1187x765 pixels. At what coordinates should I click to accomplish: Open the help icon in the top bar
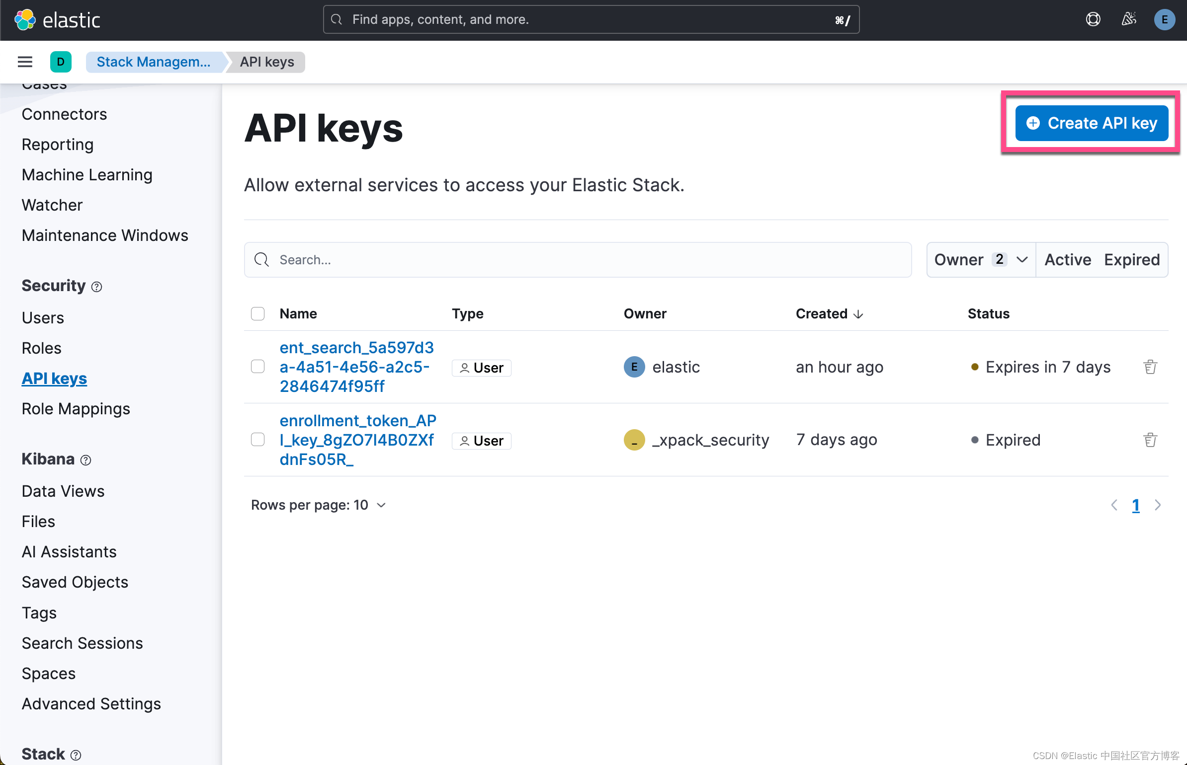1093,19
